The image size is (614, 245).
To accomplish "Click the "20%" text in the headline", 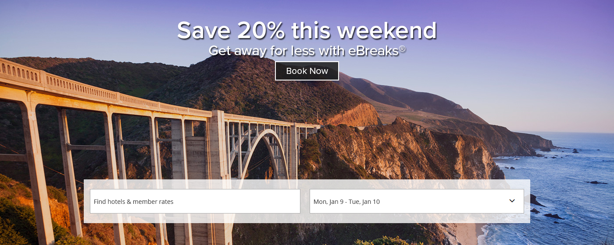I will [261, 31].
